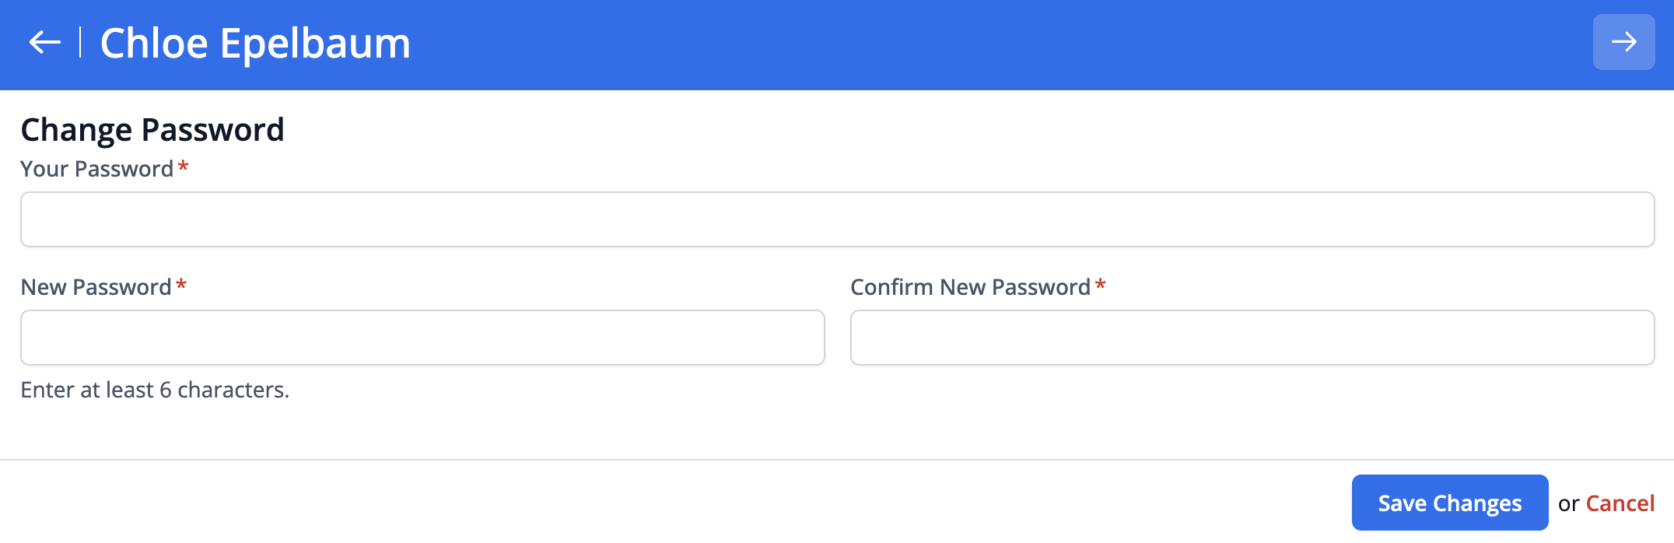Click the Chloe Epelbaum page title

[x=255, y=43]
